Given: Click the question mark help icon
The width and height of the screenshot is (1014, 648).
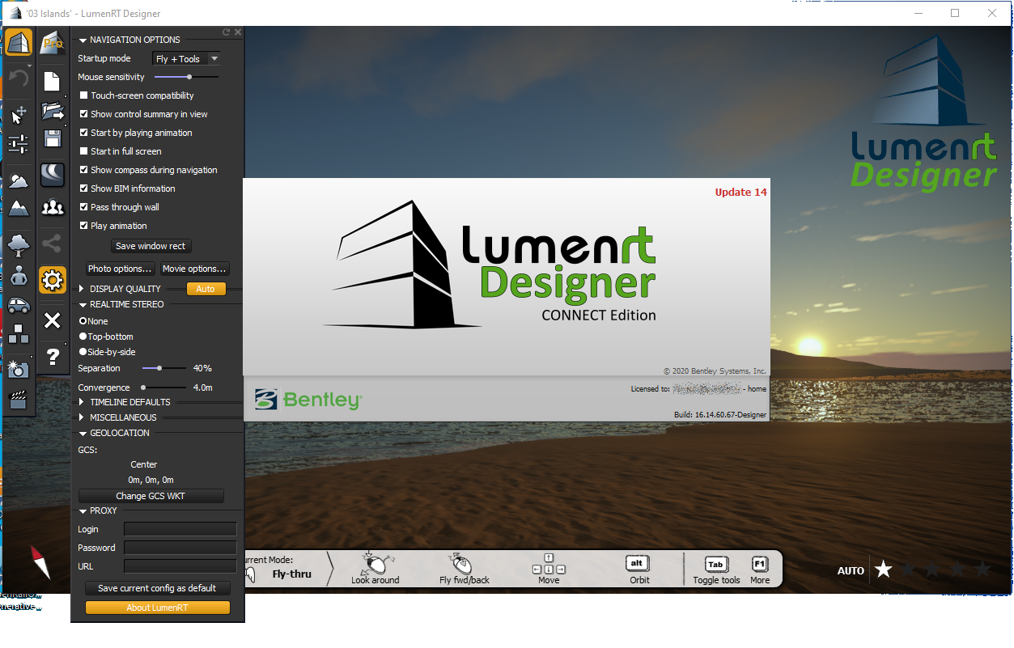Looking at the screenshot, I should [x=53, y=357].
